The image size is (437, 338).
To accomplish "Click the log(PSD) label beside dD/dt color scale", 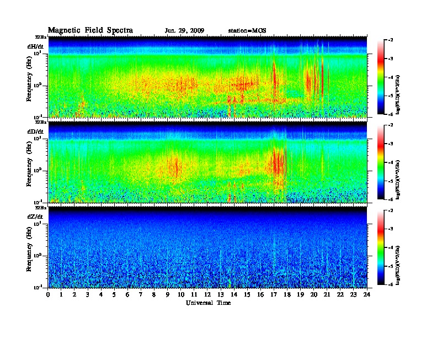I will click(398, 179).
